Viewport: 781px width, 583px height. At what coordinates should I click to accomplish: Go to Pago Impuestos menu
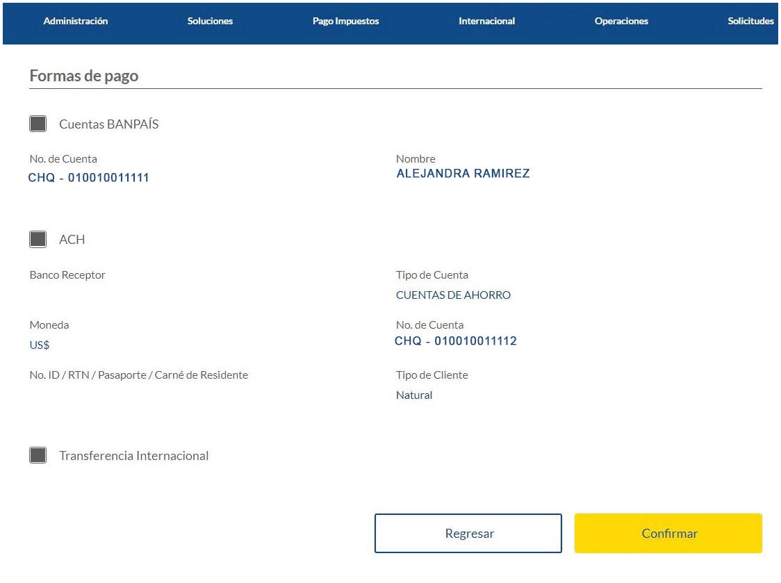tap(346, 22)
